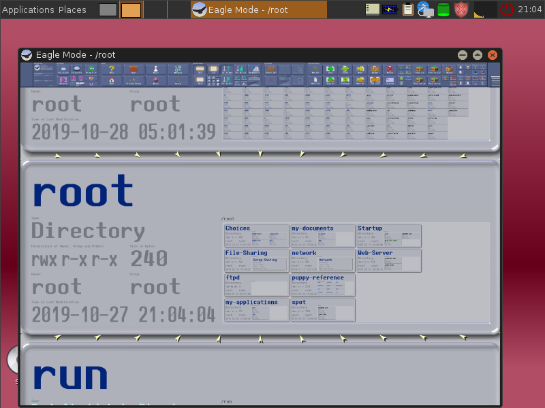Click the green Reload arrow icon
Image resolution: width=545 pixels, height=408 pixels.
(91, 69)
